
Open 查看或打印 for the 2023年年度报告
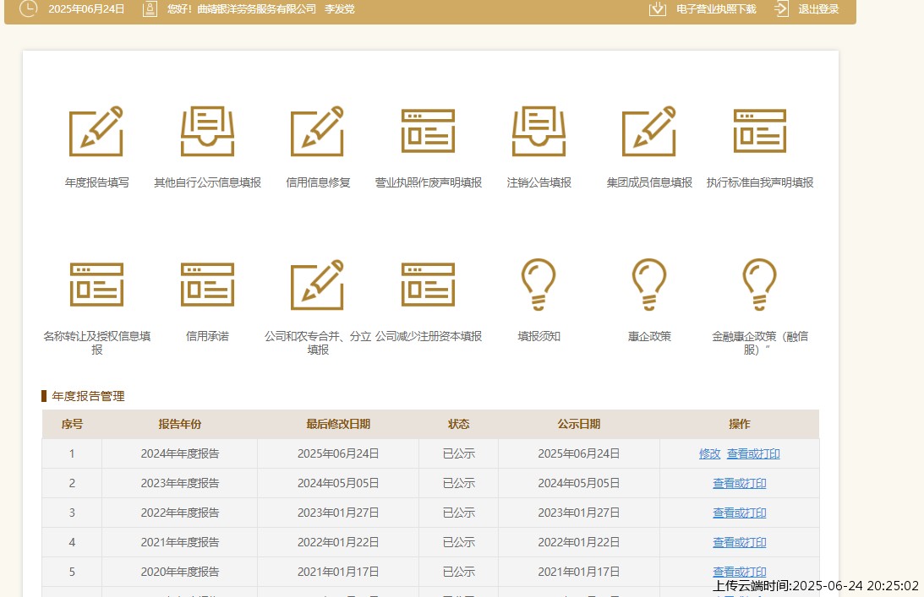[x=740, y=483]
